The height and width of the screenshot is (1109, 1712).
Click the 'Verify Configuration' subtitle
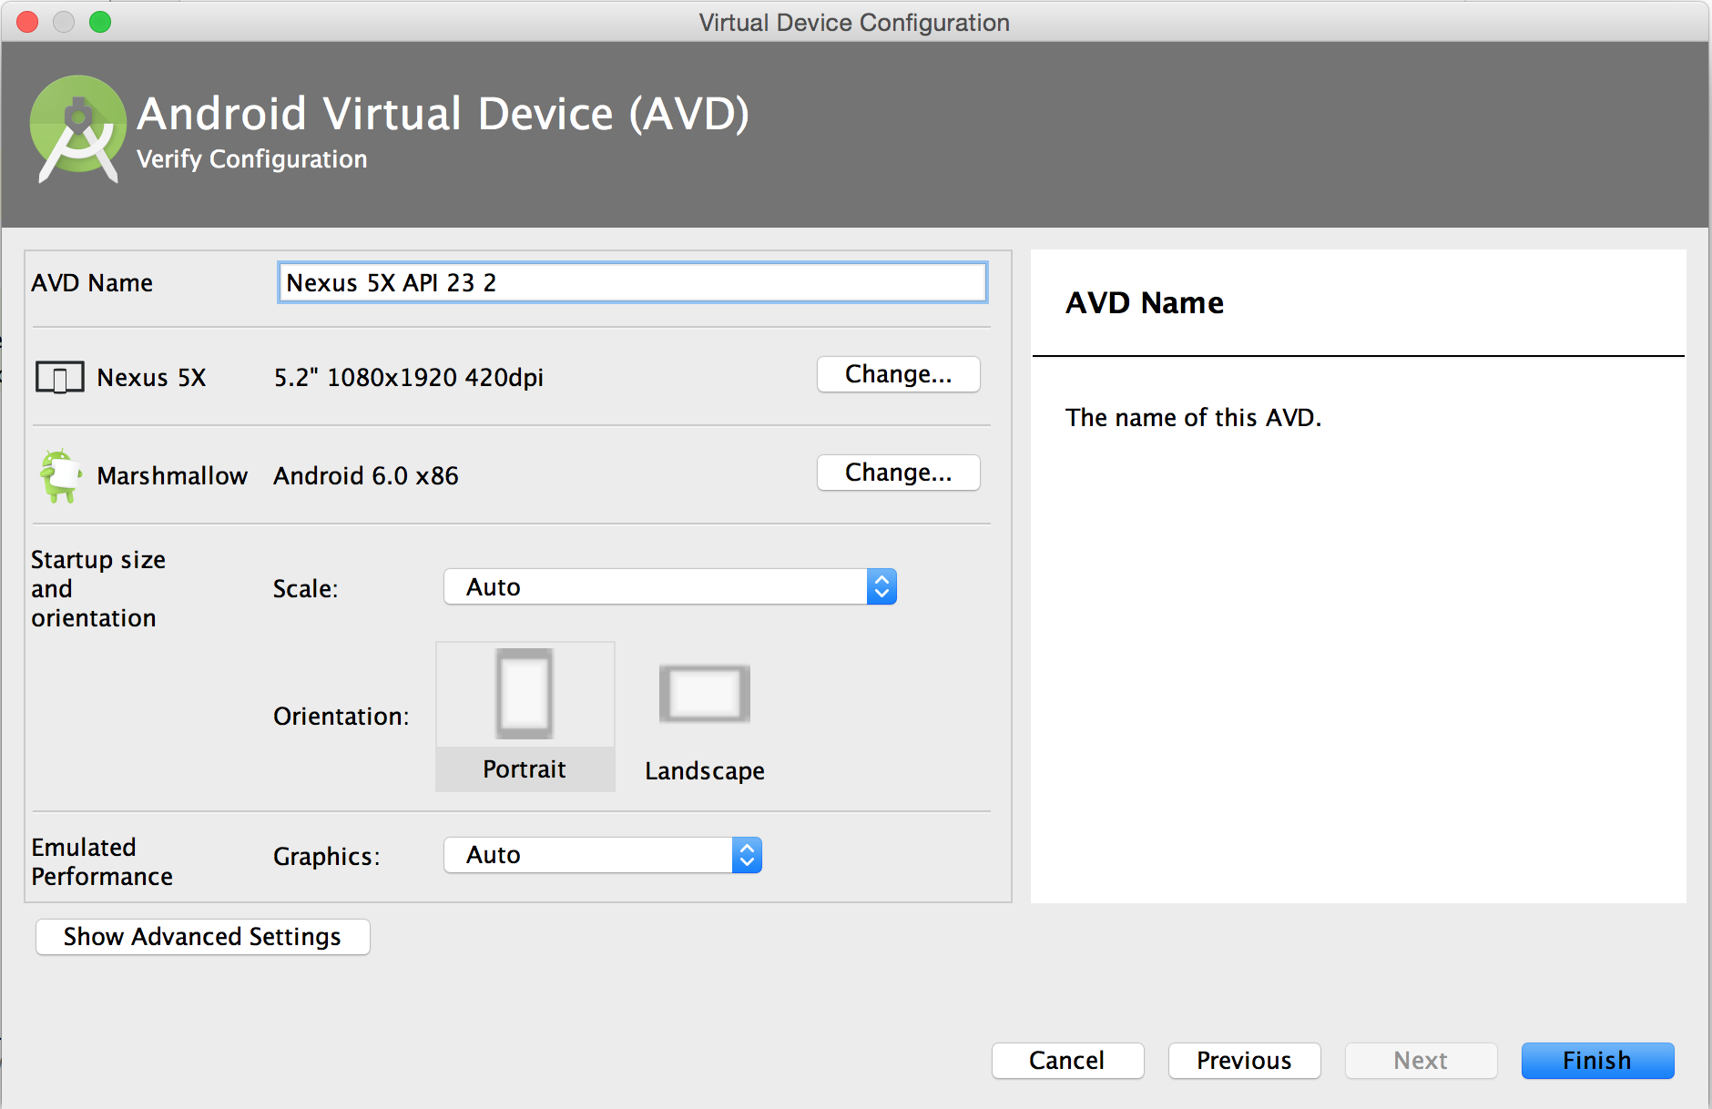[x=252, y=159]
